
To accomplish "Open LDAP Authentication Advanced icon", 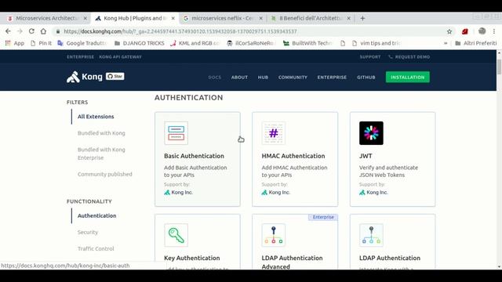I will tap(274, 235).
